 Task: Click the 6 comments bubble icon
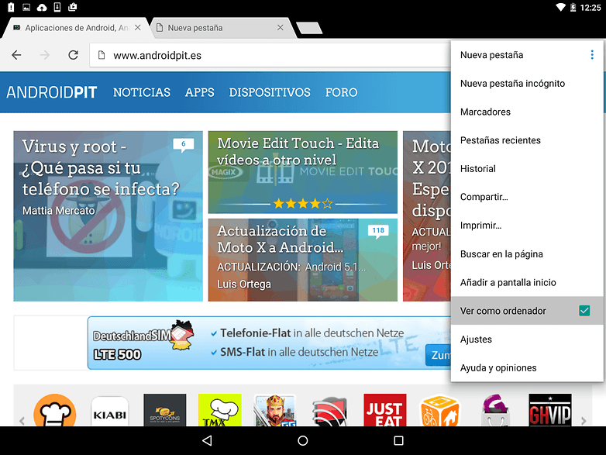point(183,145)
